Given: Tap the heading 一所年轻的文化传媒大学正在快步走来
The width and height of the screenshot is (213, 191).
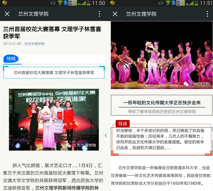Looking at the screenshot, I should [x=162, y=103].
